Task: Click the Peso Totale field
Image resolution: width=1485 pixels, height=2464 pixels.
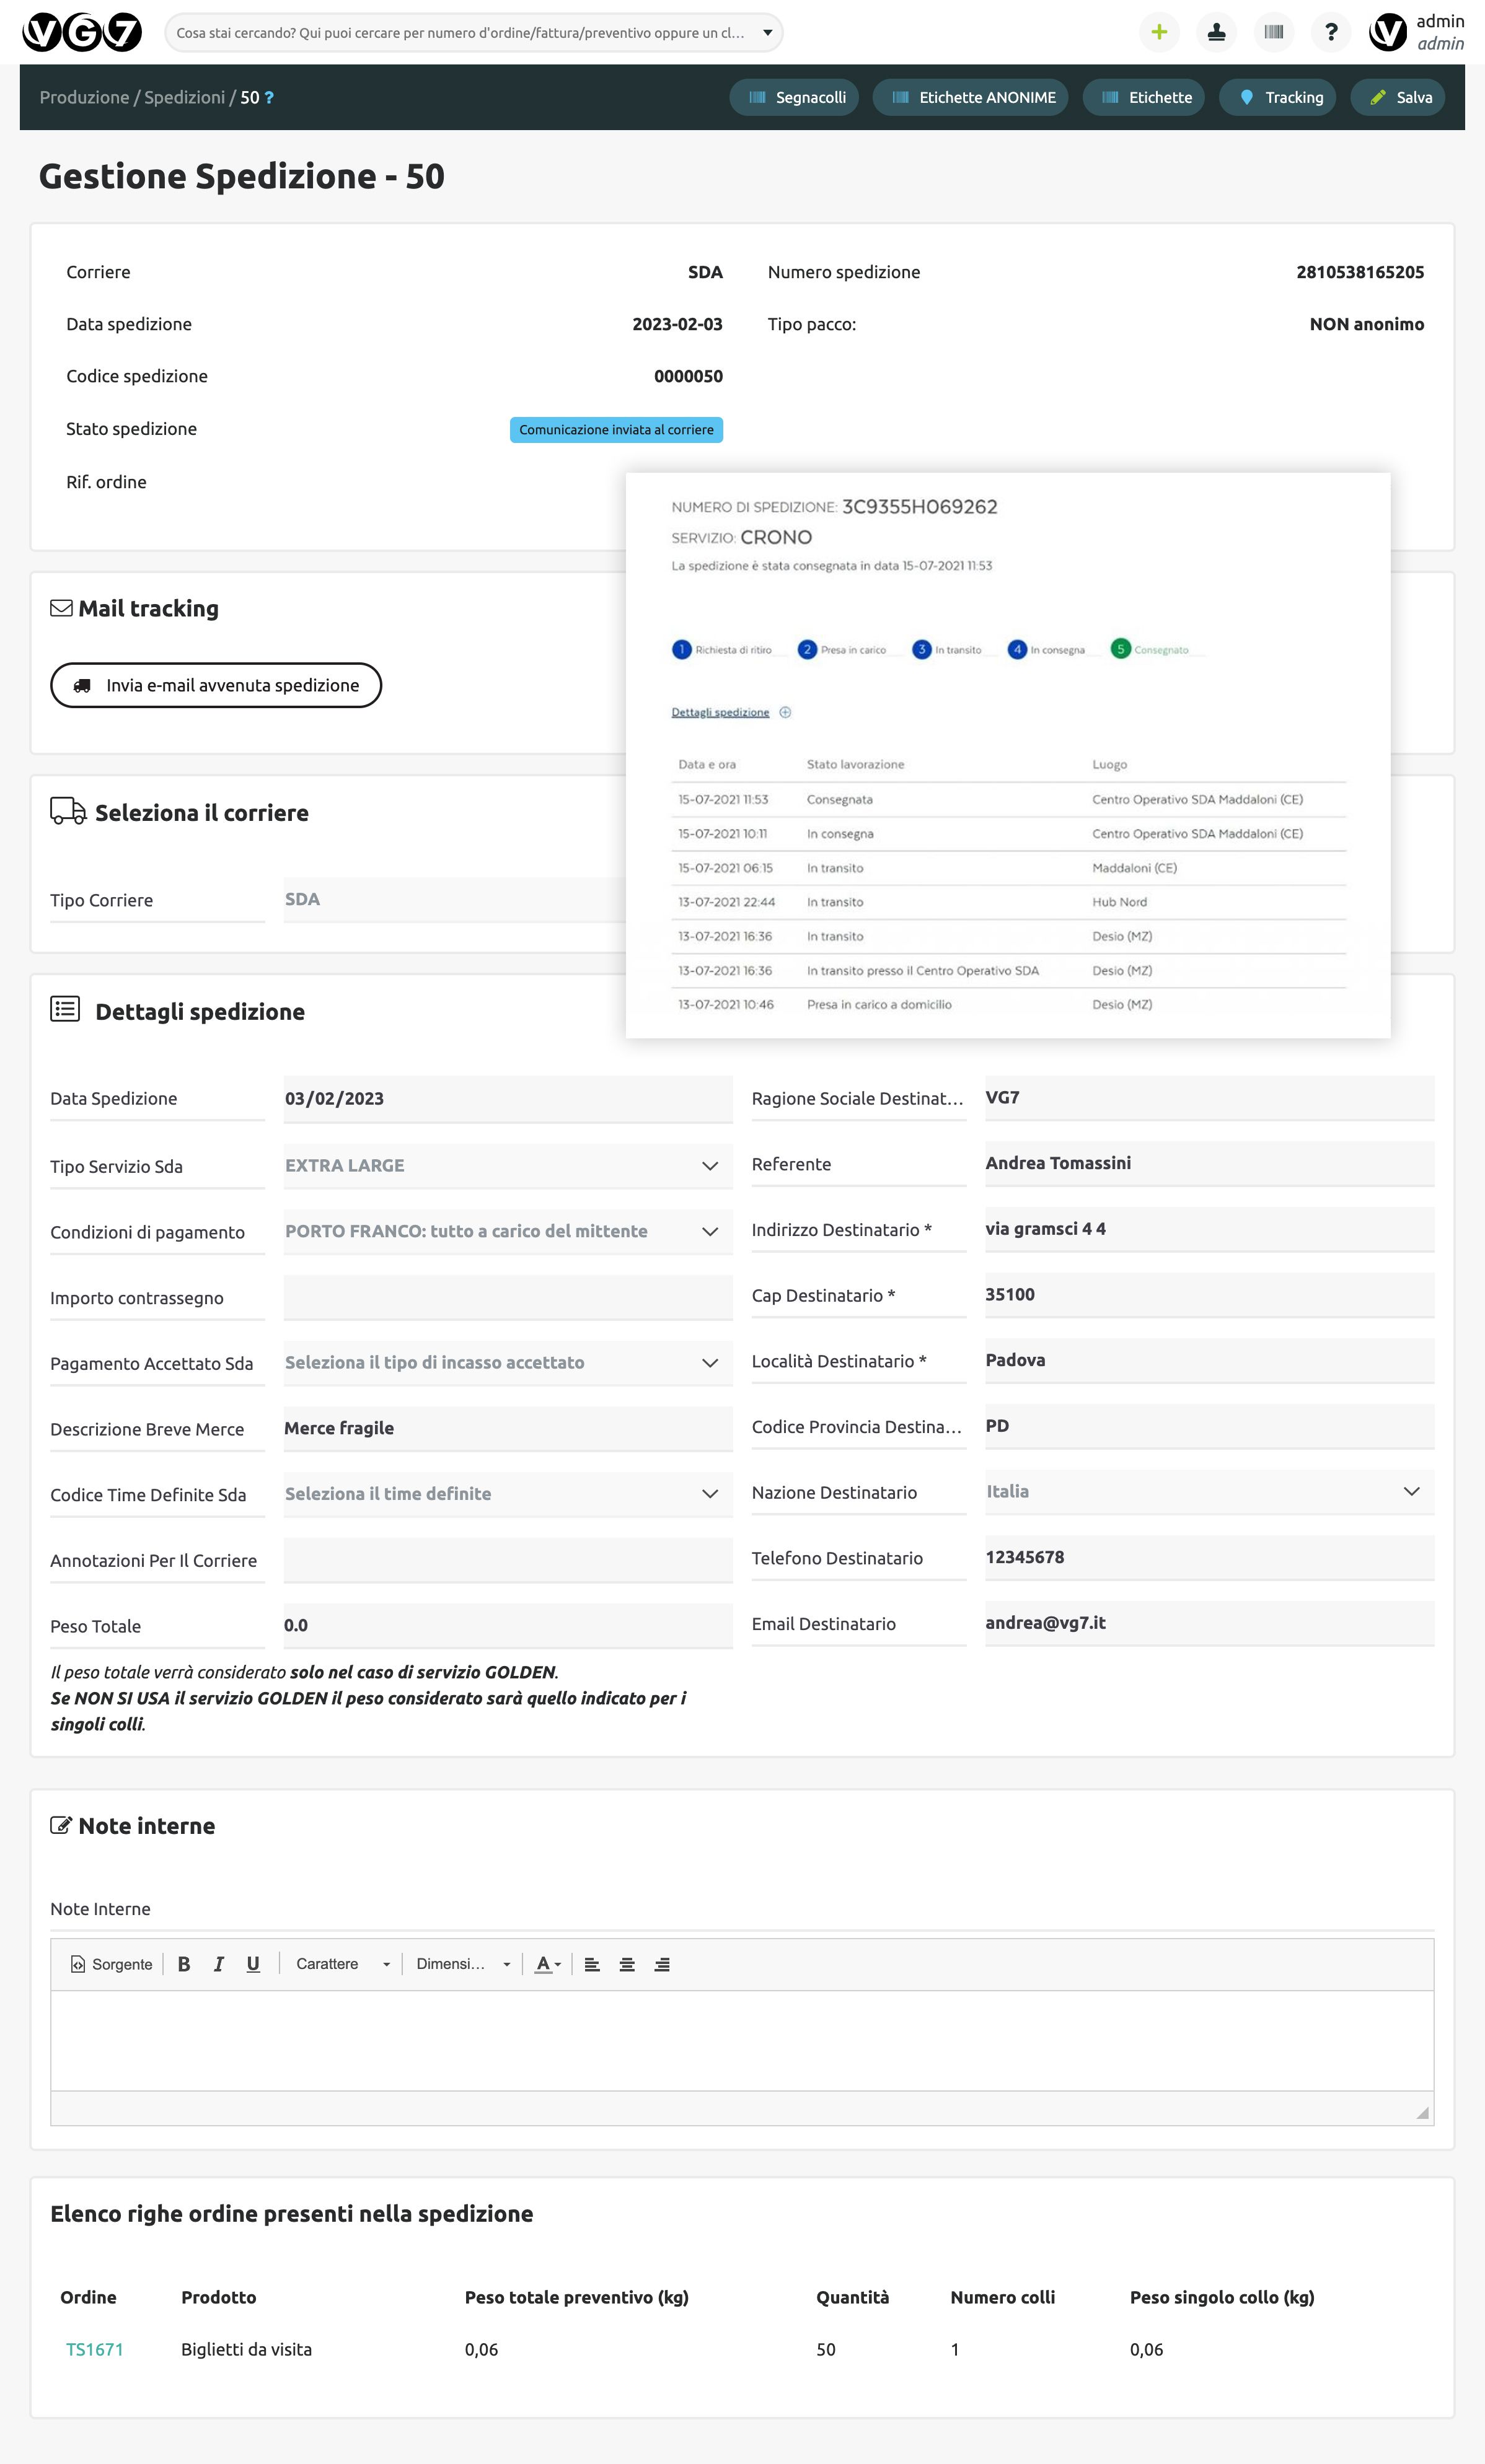Action: click(x=508, y=1625)
